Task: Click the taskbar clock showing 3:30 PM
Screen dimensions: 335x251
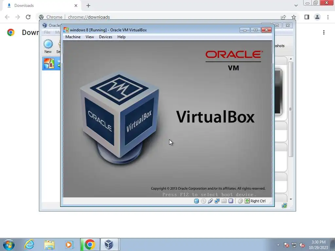Action: (318, 245)
